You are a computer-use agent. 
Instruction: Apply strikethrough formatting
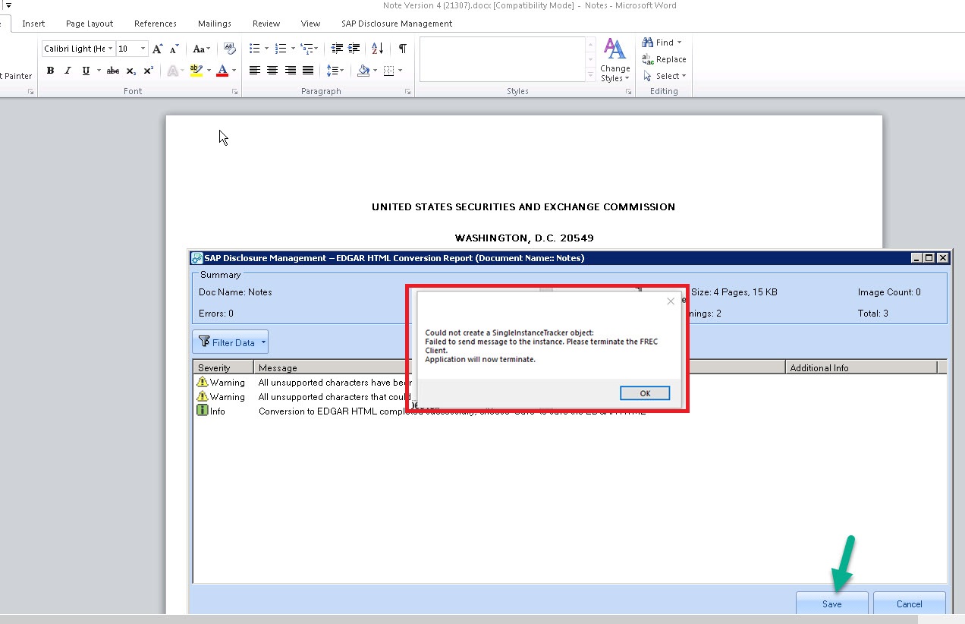(113, 71)
